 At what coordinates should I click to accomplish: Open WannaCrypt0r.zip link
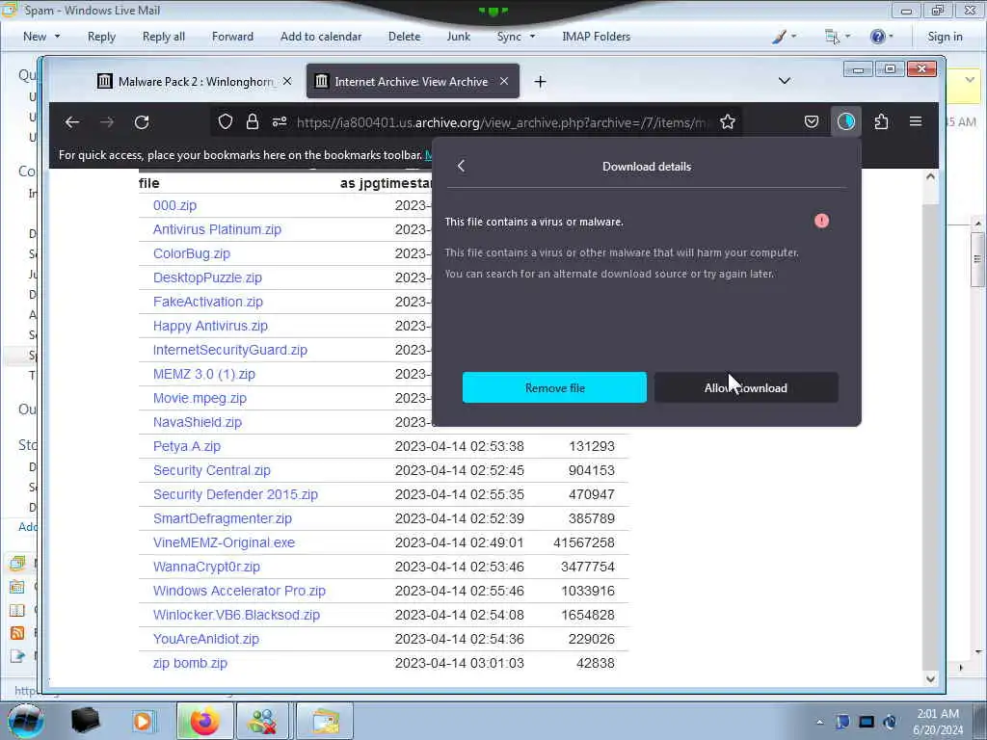(x=206, y=567)
